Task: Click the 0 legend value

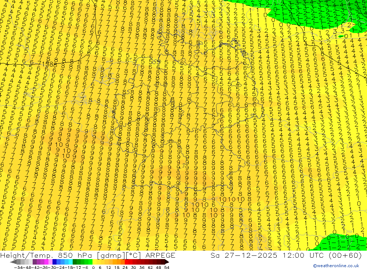Action: click(x=93, y=268)
